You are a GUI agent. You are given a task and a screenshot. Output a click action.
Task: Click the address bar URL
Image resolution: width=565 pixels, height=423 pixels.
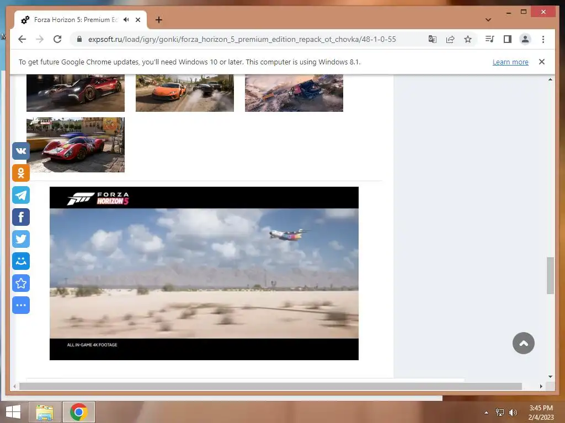tap(242, 39)
